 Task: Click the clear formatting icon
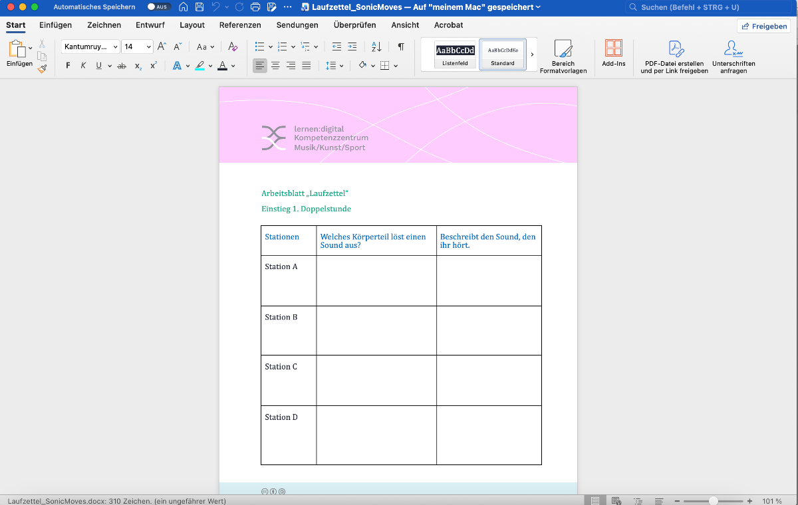click(232, 47)
